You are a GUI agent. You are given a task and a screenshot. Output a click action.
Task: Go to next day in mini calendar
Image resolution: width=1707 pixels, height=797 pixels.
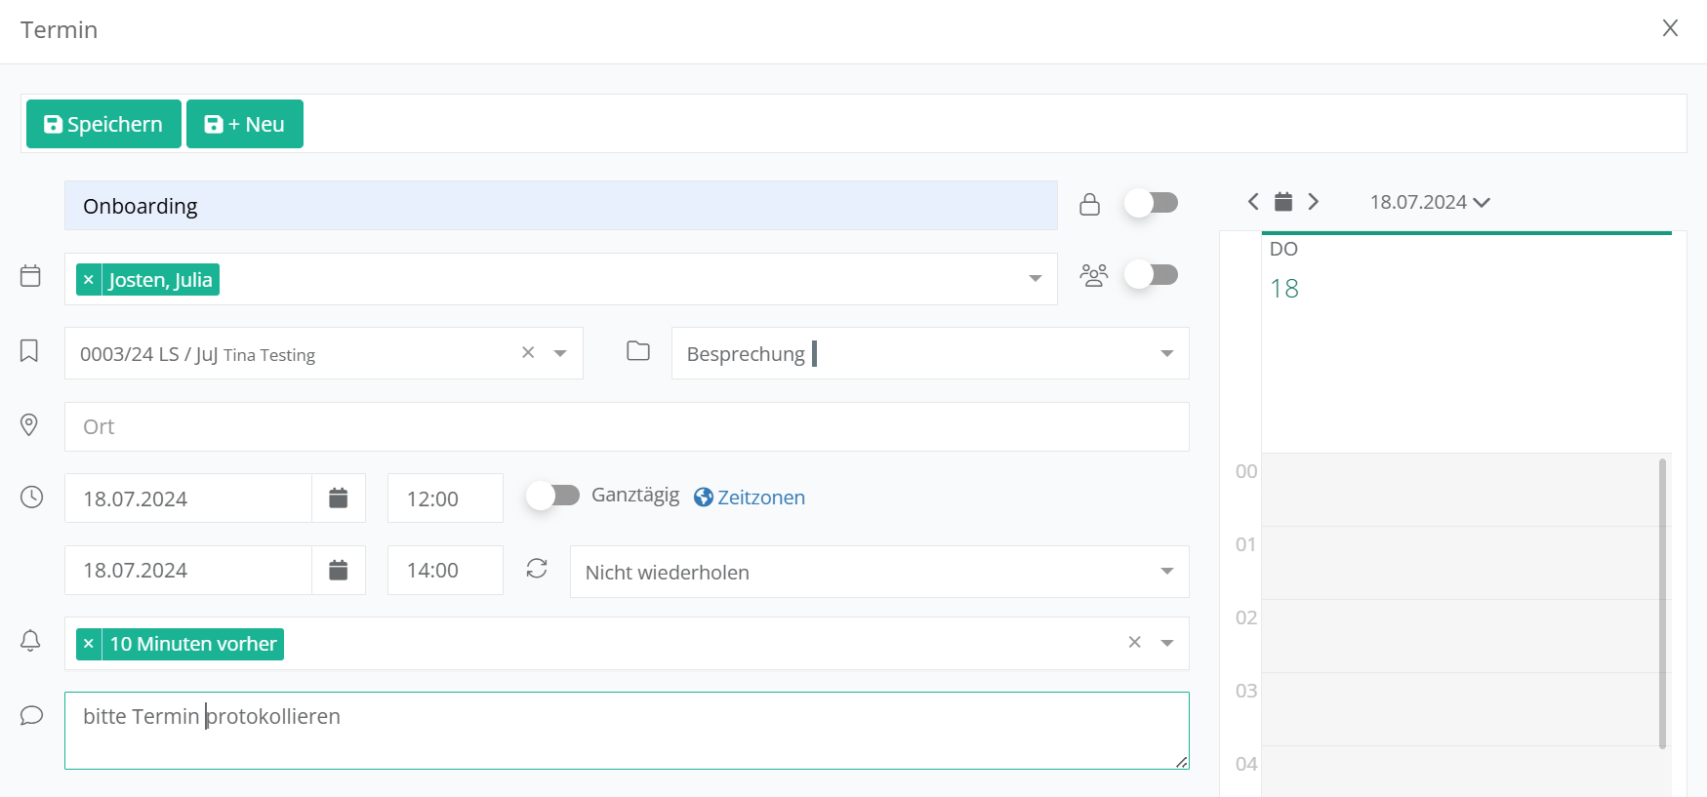pos(1314,202)
